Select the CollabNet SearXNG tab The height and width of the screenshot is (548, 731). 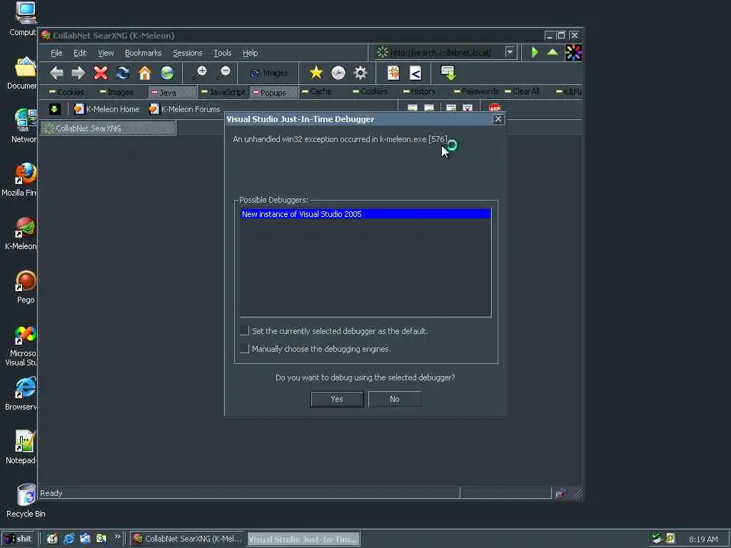(109, 128)
